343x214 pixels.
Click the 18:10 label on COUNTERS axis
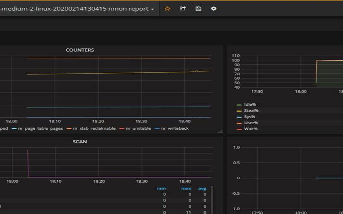[x=55, y=122]
